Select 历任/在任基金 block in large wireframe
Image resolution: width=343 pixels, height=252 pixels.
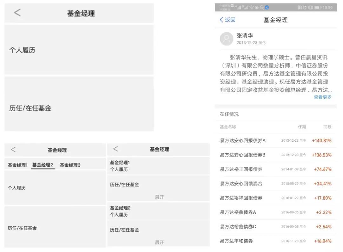(x=79, y=104)
